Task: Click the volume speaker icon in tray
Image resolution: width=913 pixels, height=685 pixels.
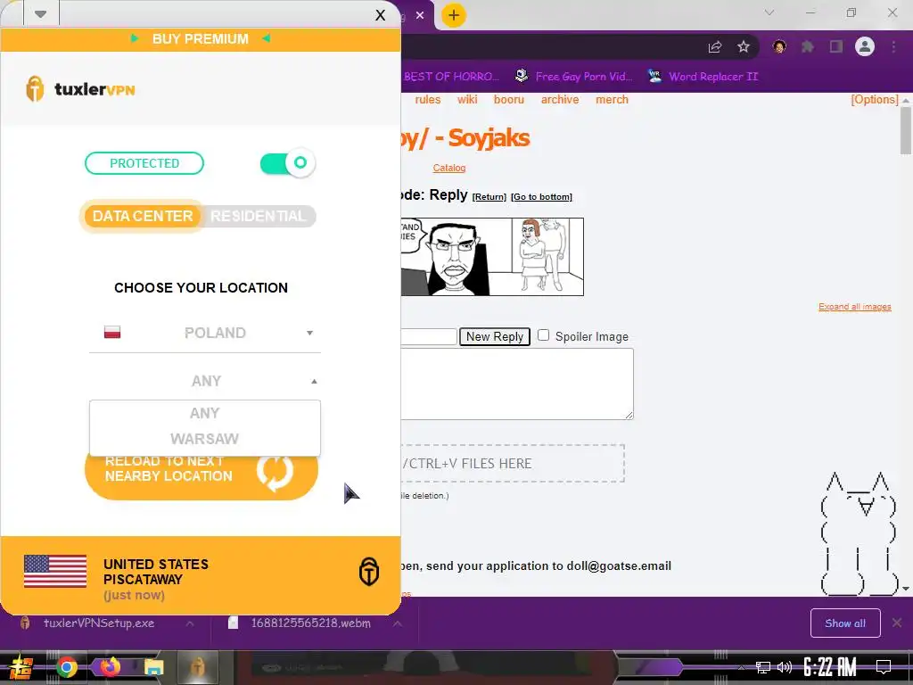Action: coord(785,667)
